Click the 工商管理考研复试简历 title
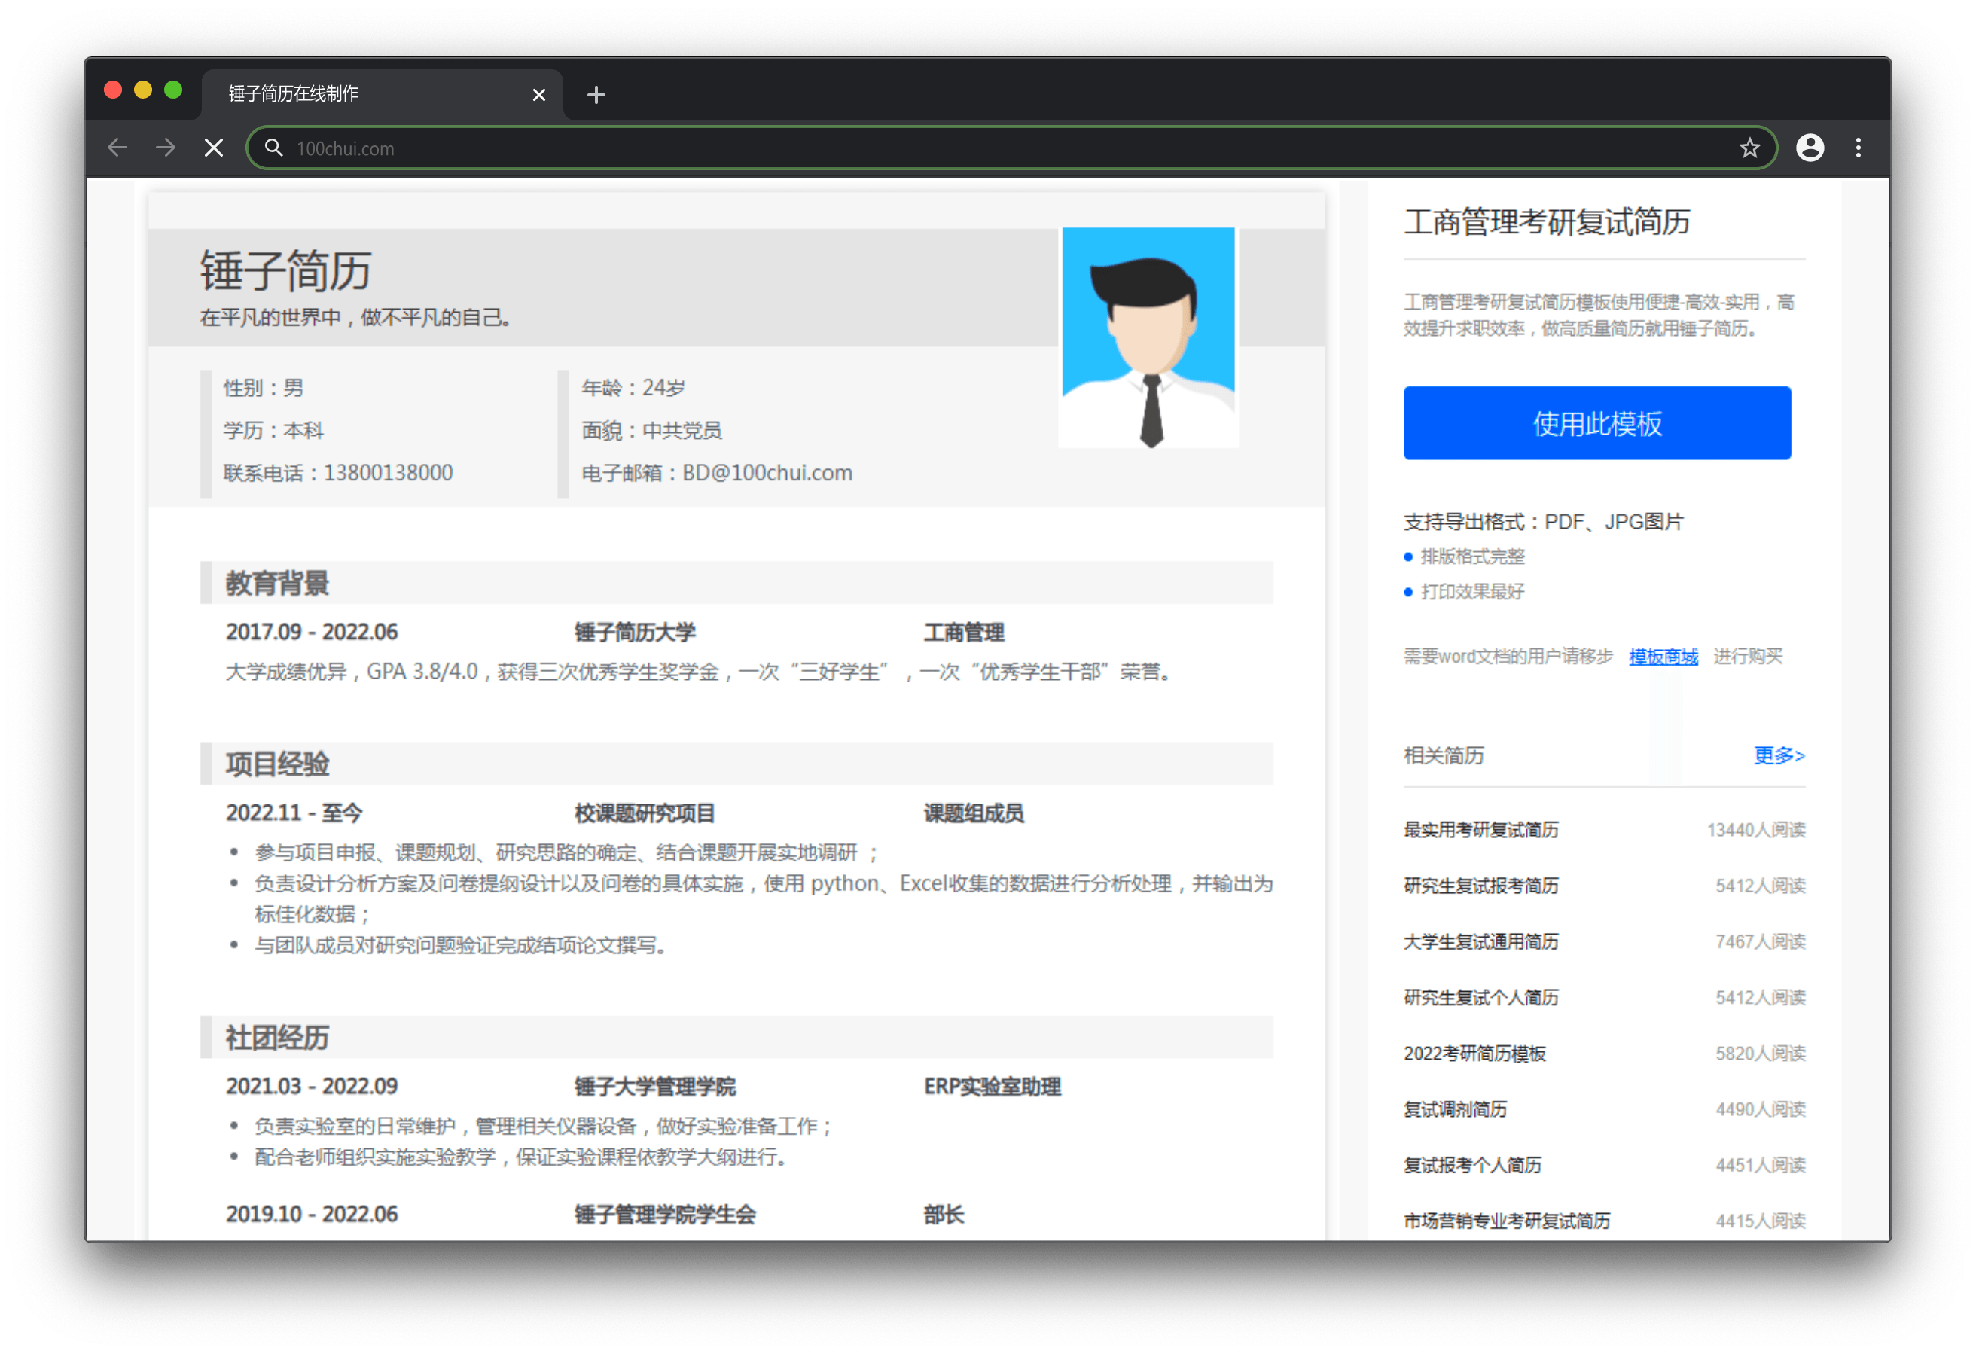 click(x=1547, y=222)
